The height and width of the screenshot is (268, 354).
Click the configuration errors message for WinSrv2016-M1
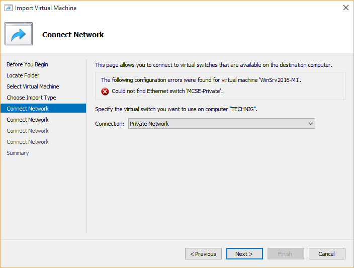click(x=201, y=80)
